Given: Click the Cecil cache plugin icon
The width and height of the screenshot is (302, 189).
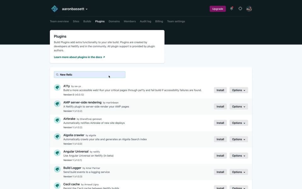Looking at the screenshot, I should [57, 186].
